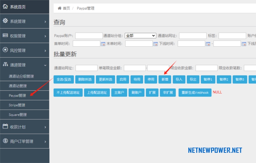
Task: Click the red NULL status text
Action: pyautogui.click(x=217, y=92)
